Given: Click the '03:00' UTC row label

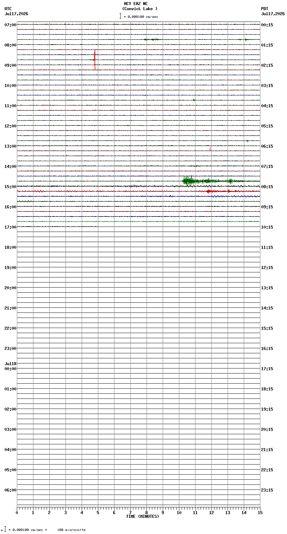Looking at the screenshot, I should pyautogui.click(x=10, y=429).
